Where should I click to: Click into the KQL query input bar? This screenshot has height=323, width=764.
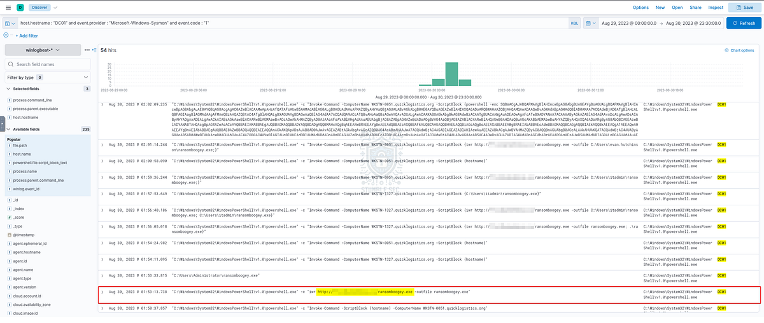tap(293, 23)
